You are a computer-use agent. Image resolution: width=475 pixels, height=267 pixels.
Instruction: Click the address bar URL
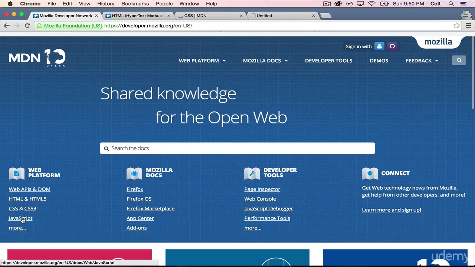(x=148, y=26)
